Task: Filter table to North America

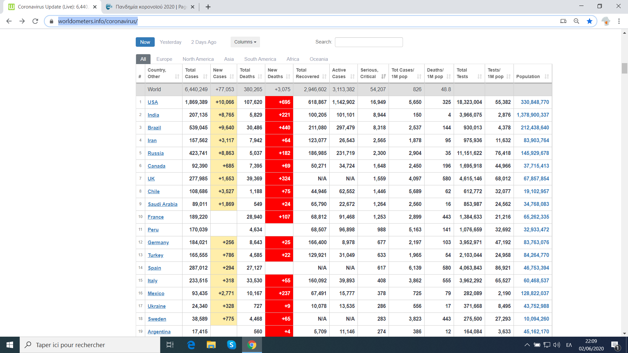Action: click(x=198, y=59)
